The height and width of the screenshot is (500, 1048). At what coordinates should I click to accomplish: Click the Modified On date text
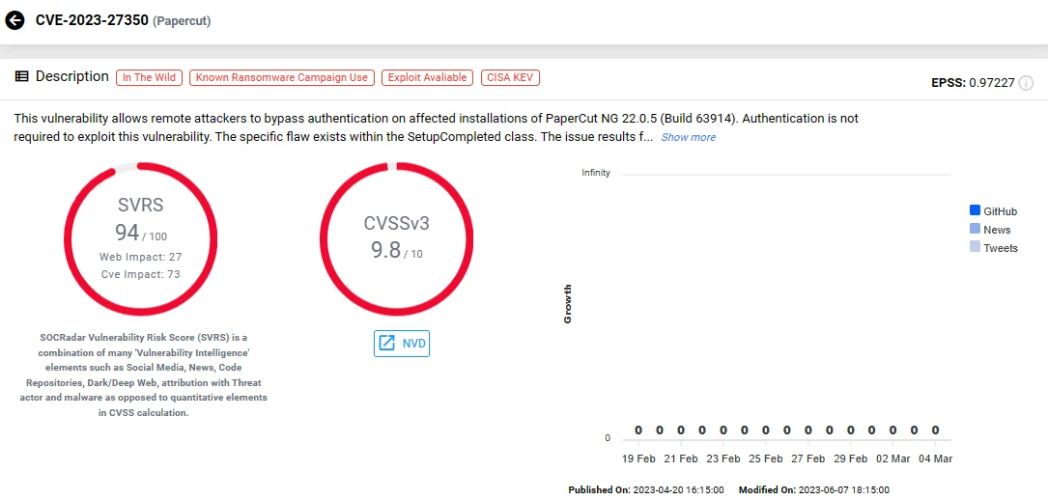pos(814,490)
